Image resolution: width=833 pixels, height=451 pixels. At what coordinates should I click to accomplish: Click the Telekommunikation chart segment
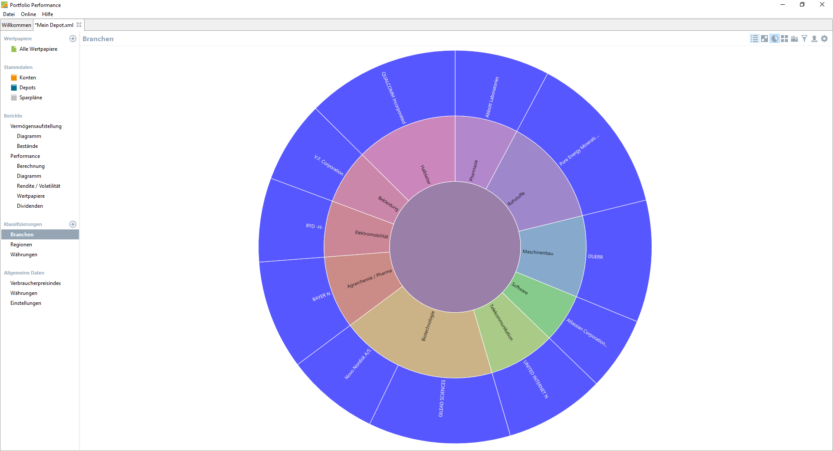(x=510, y=334)
